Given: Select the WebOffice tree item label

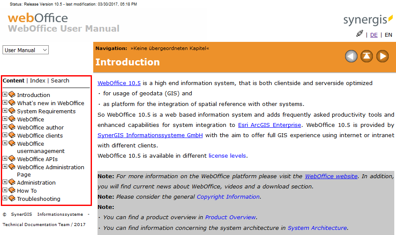Looking at the screenshot, I should click(30, 119).
